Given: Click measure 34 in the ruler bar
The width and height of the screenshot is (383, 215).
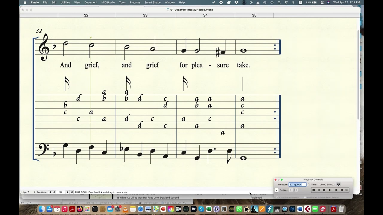Looking at the screenshot, I should pos(205,15).
